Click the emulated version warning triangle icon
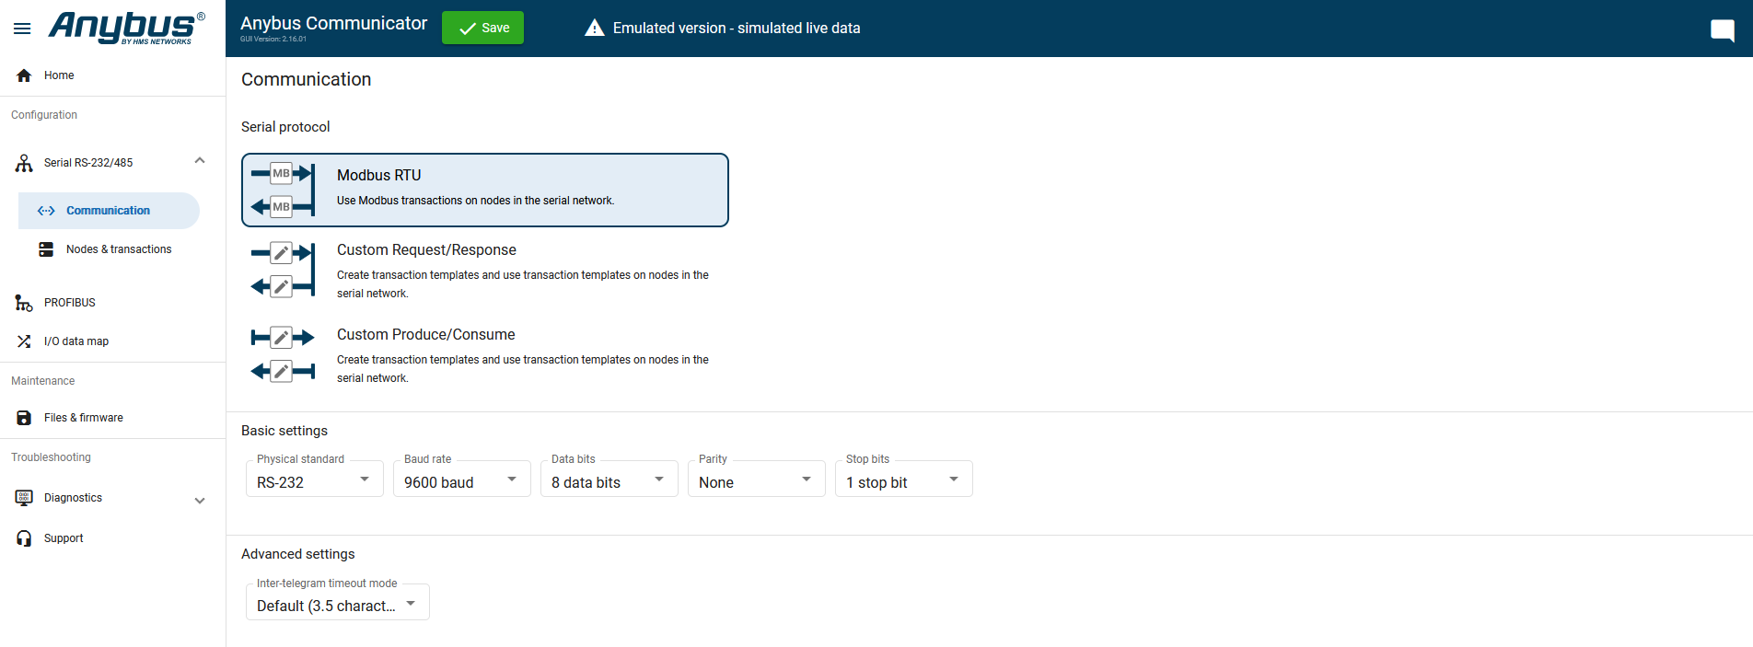Viewport: 1753px width, 647px height. point(595,29)
